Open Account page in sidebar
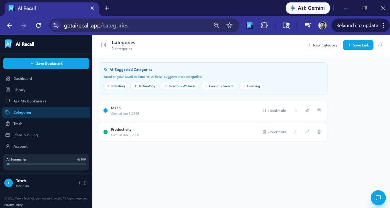The height and width of the screenshot is (208, 390). pos(46,146)
